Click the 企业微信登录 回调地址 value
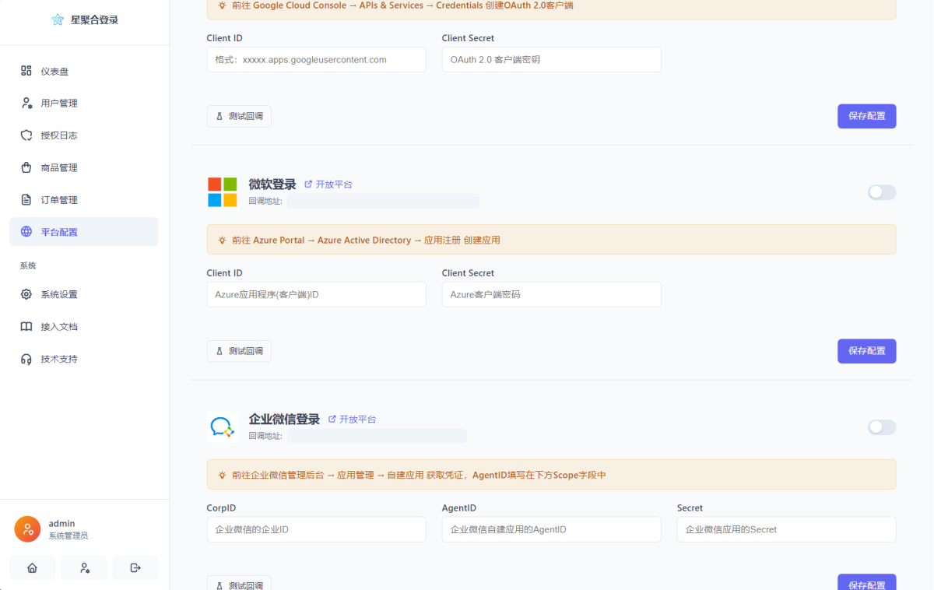The height and width of the screenshot is (590, 934). point(377,436)
